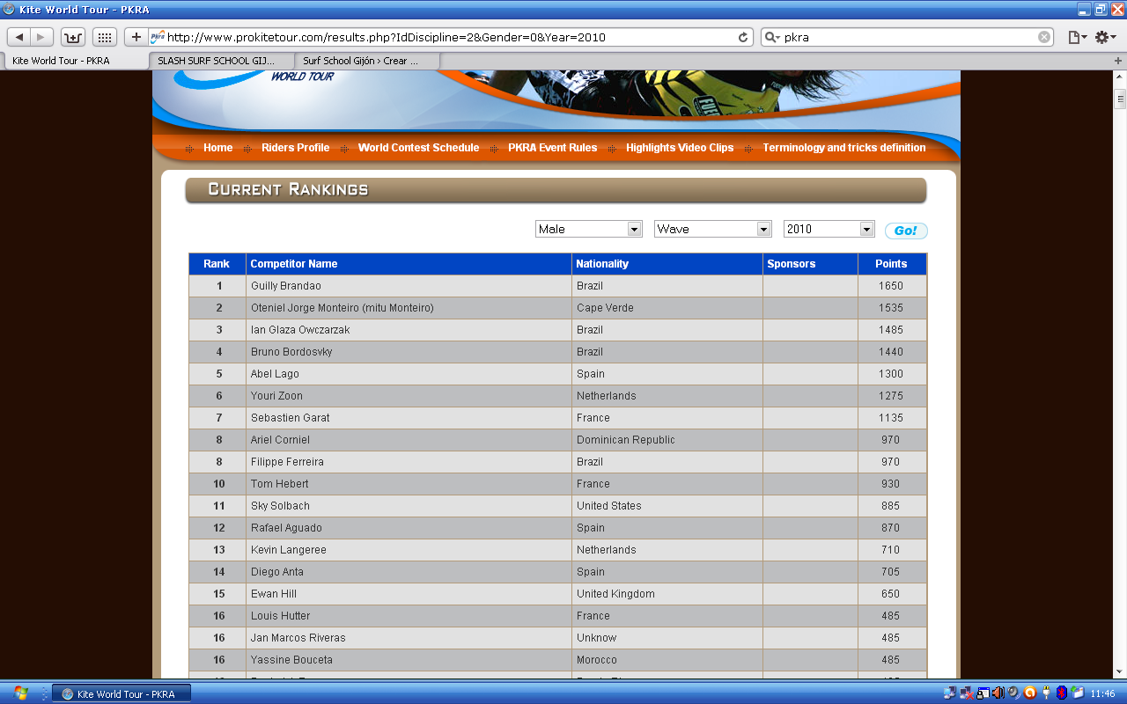
Task: Select competitor Youri Zoon
Action: coord(276,396)
